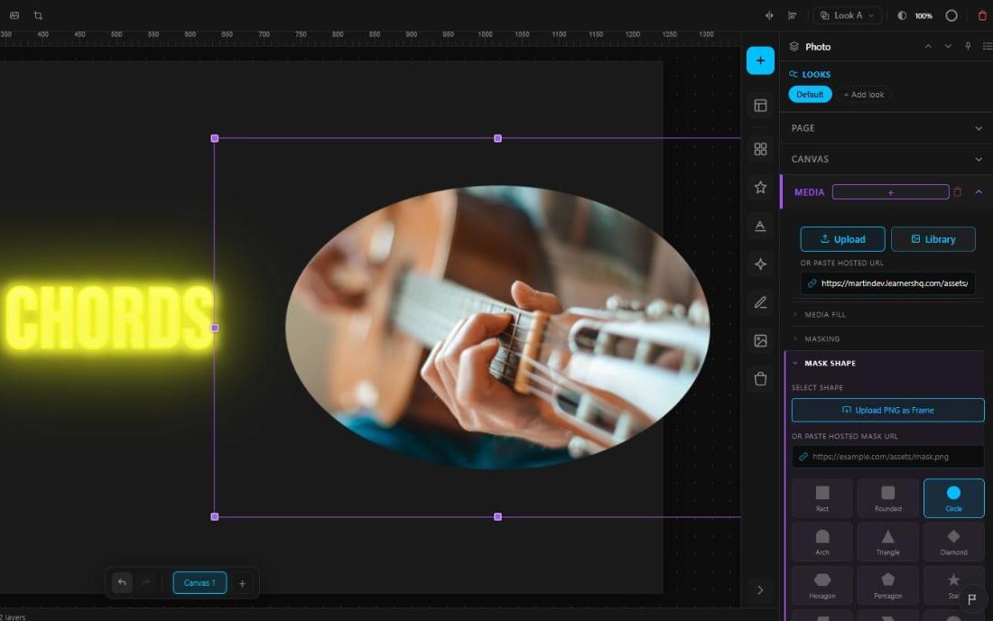Pin the Photo panel
Image resolution: width=993 pixels, height=621 pixels.
968,46
